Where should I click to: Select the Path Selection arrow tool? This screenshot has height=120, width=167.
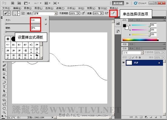tap(4, 91)
